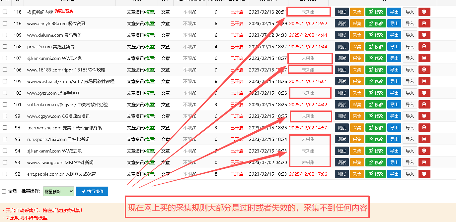Delete rule 107 with trash icon
Image resolution: width=456 pixels, height=223 pixels.
pos(424,58)
